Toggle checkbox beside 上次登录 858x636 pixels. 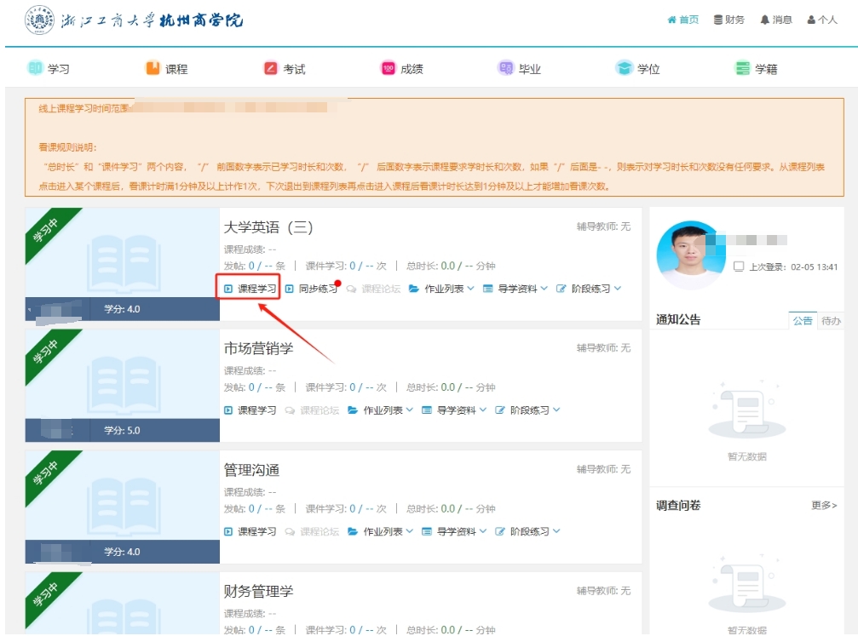coord(739,266)
